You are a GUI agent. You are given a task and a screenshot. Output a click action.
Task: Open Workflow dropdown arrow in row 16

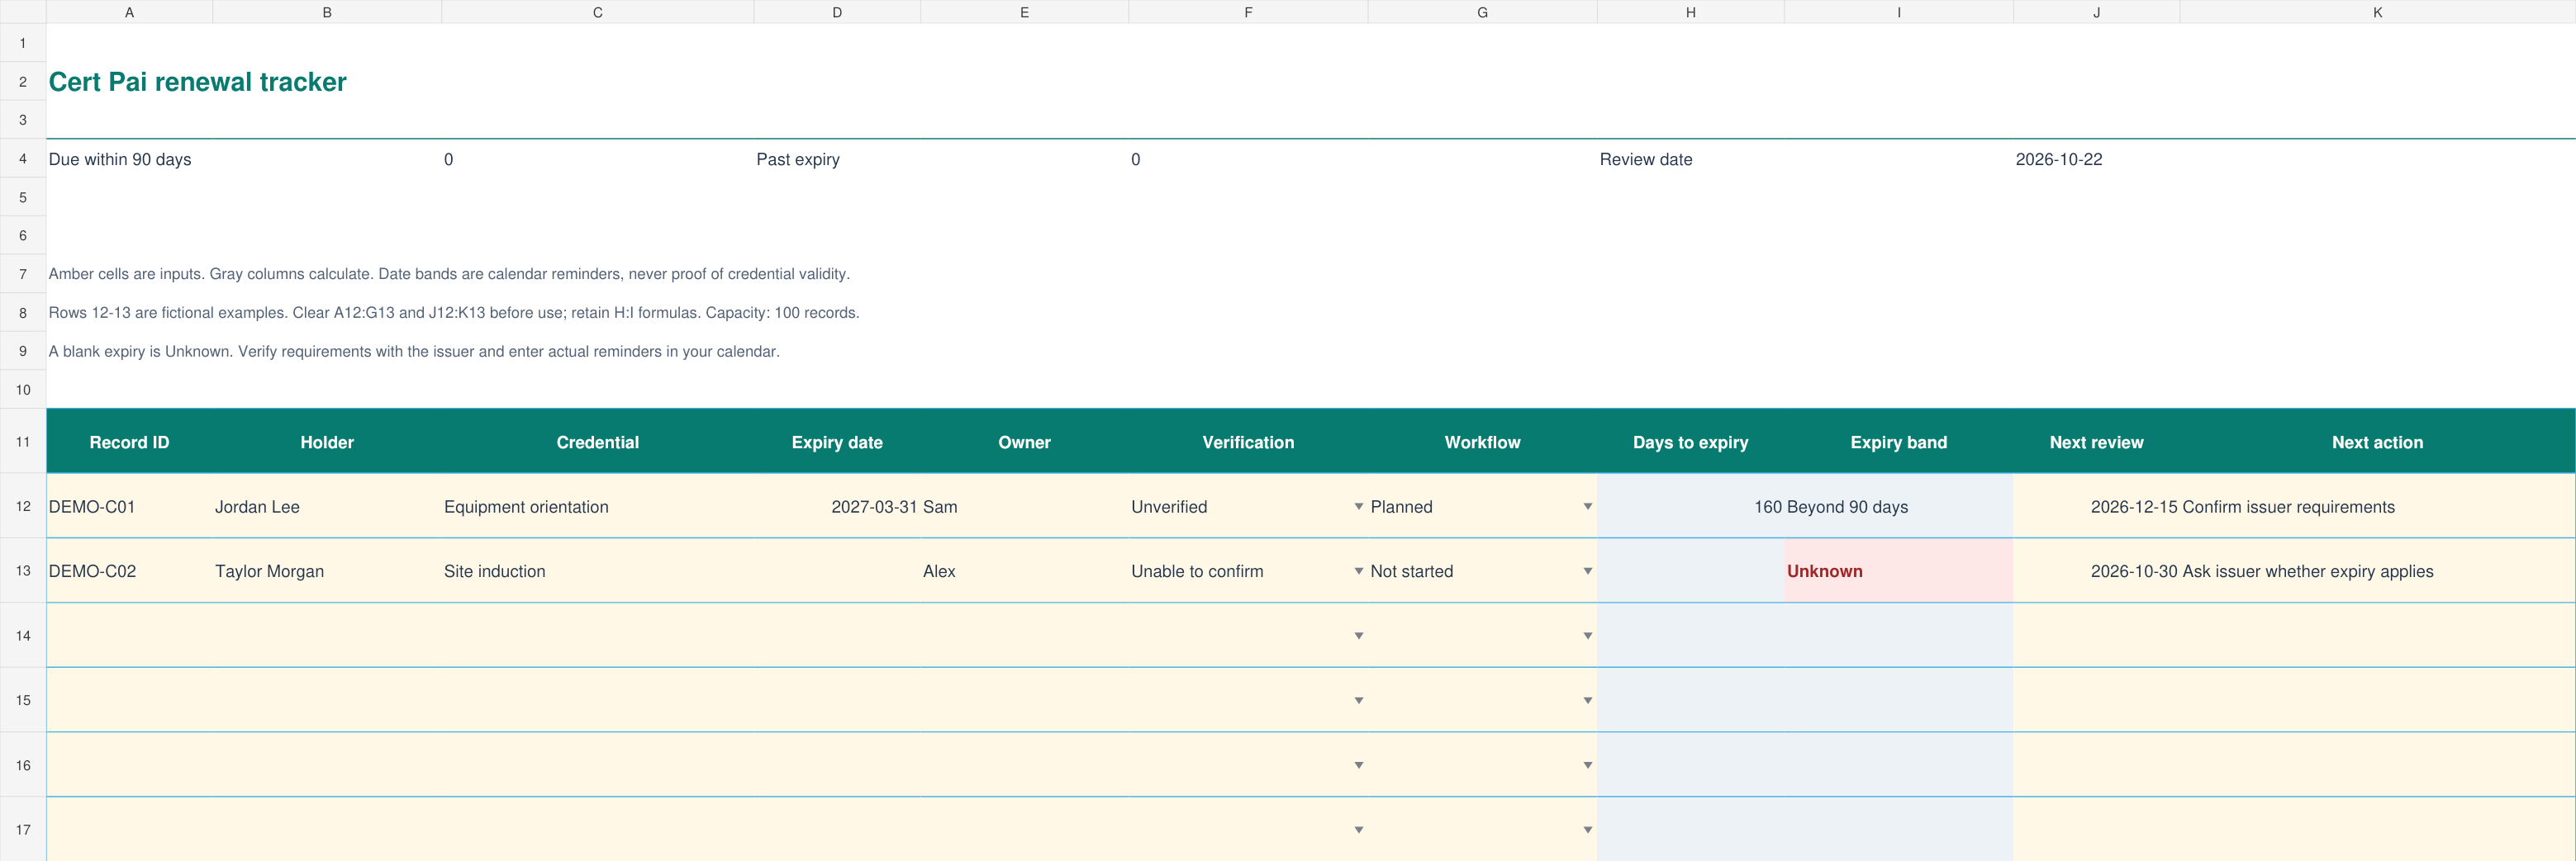[x=1587, y=765]
